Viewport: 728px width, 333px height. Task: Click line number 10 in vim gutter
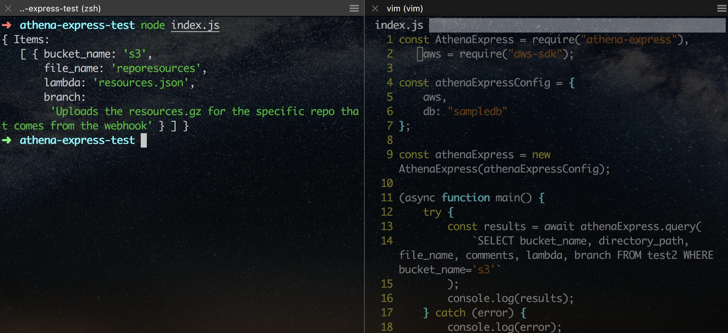(x=387, y=184)
